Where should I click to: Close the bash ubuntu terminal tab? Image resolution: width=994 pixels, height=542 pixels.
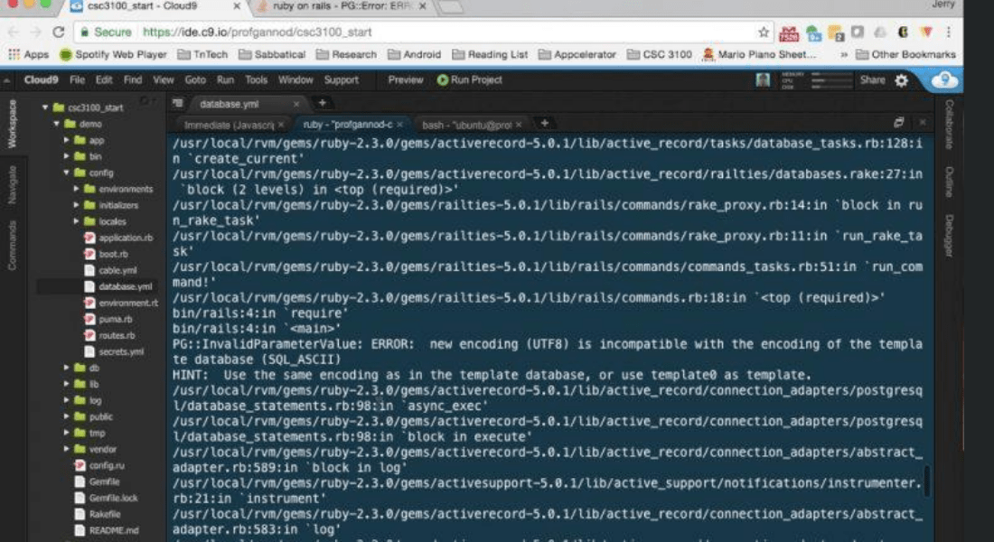coord(520,124)
